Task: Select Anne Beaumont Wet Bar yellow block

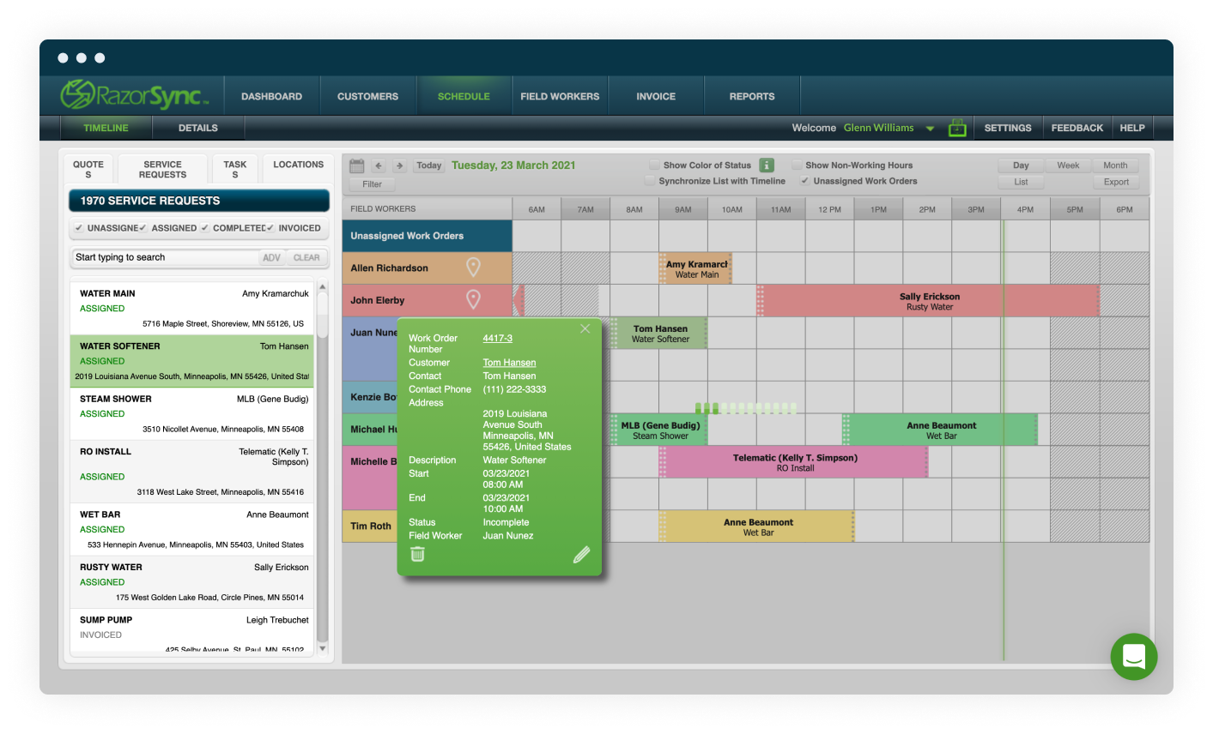Action: [x=757, y=526]
